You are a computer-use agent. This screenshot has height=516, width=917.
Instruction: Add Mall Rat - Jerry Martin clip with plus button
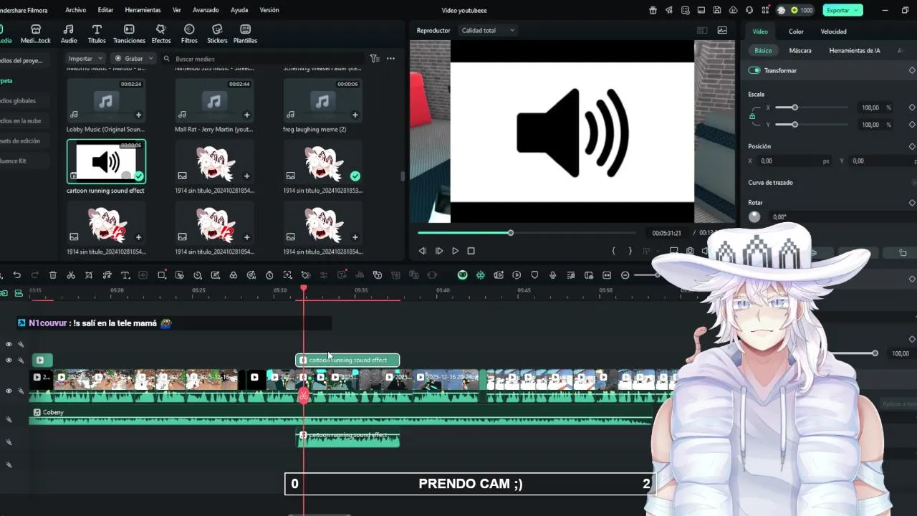246,115
